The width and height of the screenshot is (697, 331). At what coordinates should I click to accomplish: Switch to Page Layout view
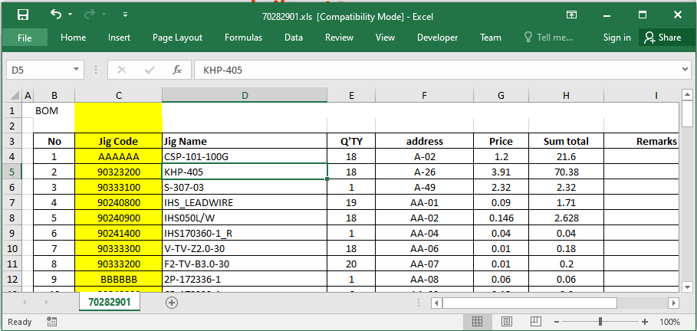pos(507,322)
